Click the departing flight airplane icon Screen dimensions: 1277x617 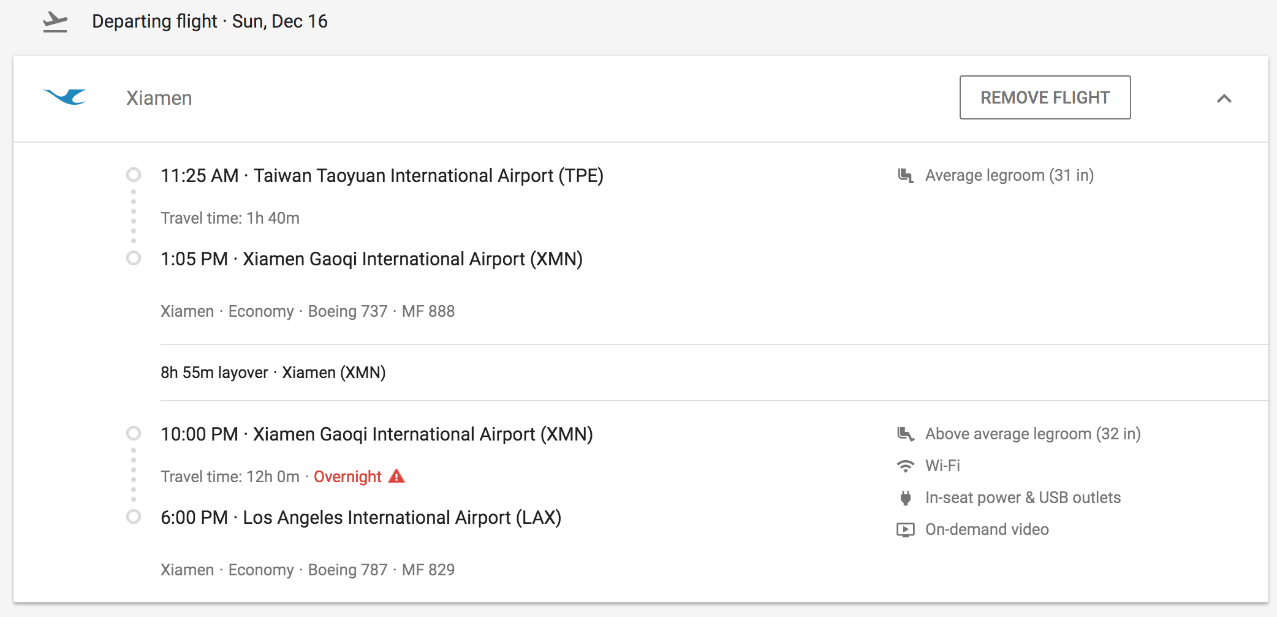55,22
